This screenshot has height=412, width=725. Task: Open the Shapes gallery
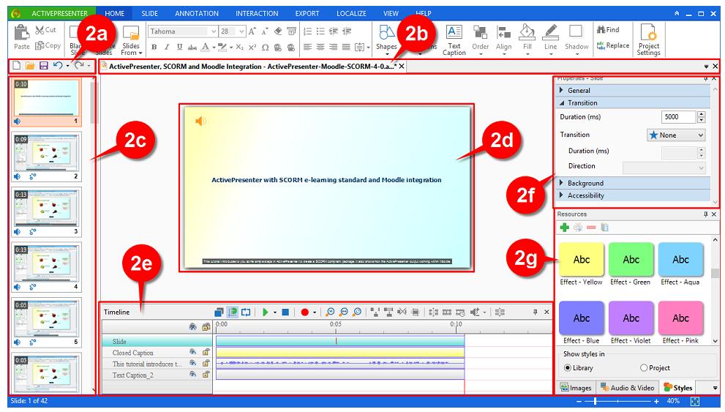tap(386, 40)
